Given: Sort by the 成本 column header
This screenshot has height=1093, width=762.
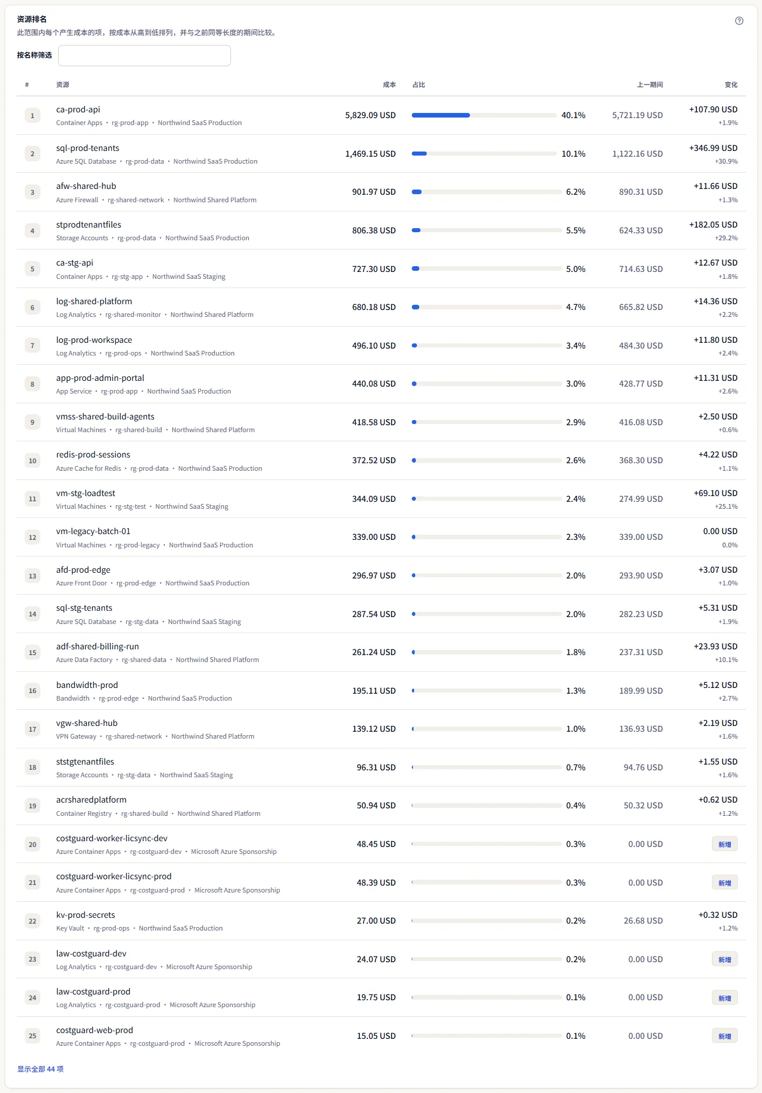Looking at the screenshot, I should [x=389, y=85].
